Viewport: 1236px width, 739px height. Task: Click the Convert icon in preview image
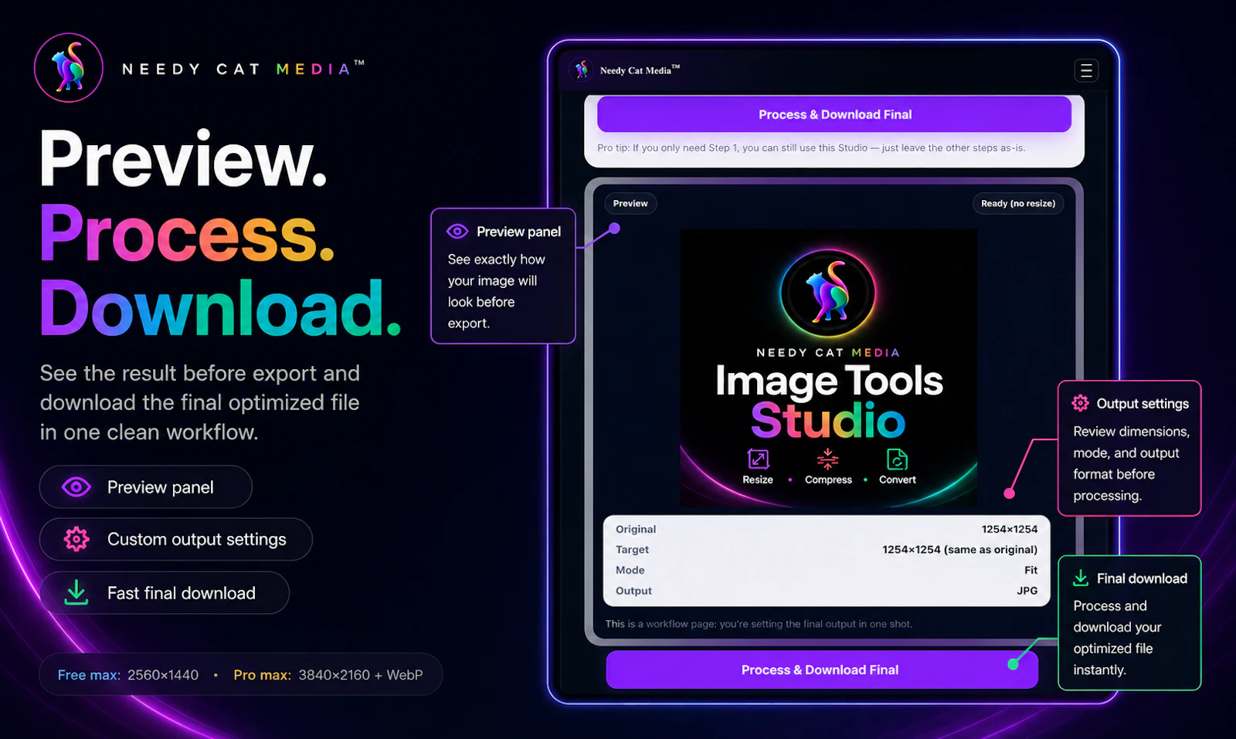(897, 459)
